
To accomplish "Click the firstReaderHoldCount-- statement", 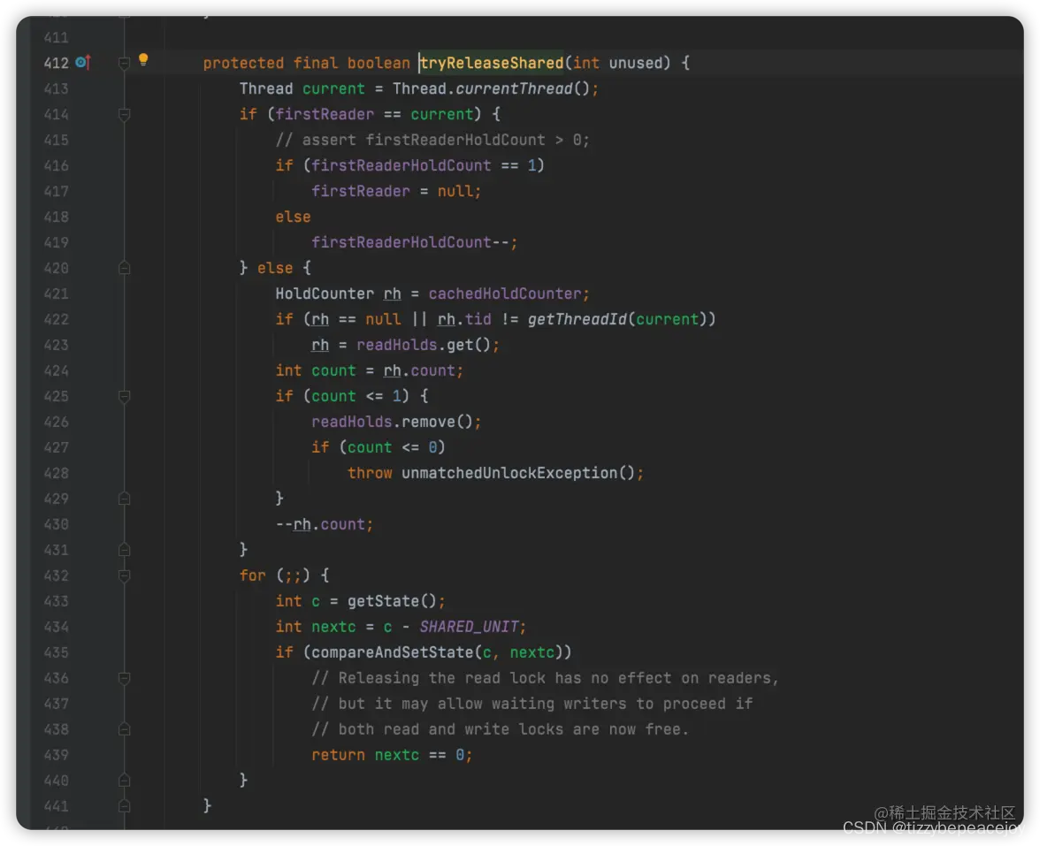I will point(415,242).
